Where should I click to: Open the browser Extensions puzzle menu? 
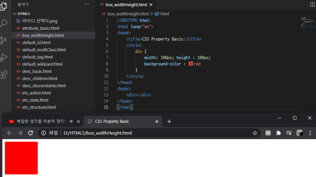coord(278,133)
